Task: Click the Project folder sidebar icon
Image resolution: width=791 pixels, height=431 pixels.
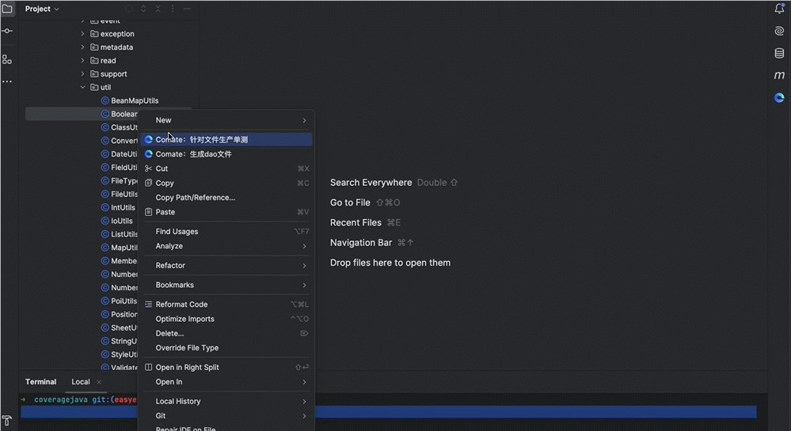Action: coord(7,9)
